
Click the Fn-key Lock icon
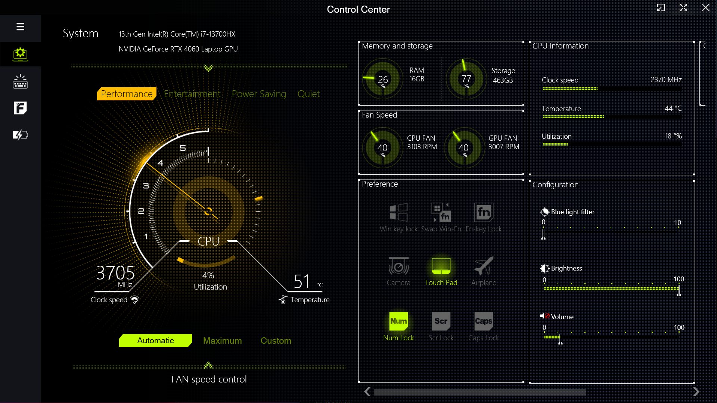tap(483, 212)
